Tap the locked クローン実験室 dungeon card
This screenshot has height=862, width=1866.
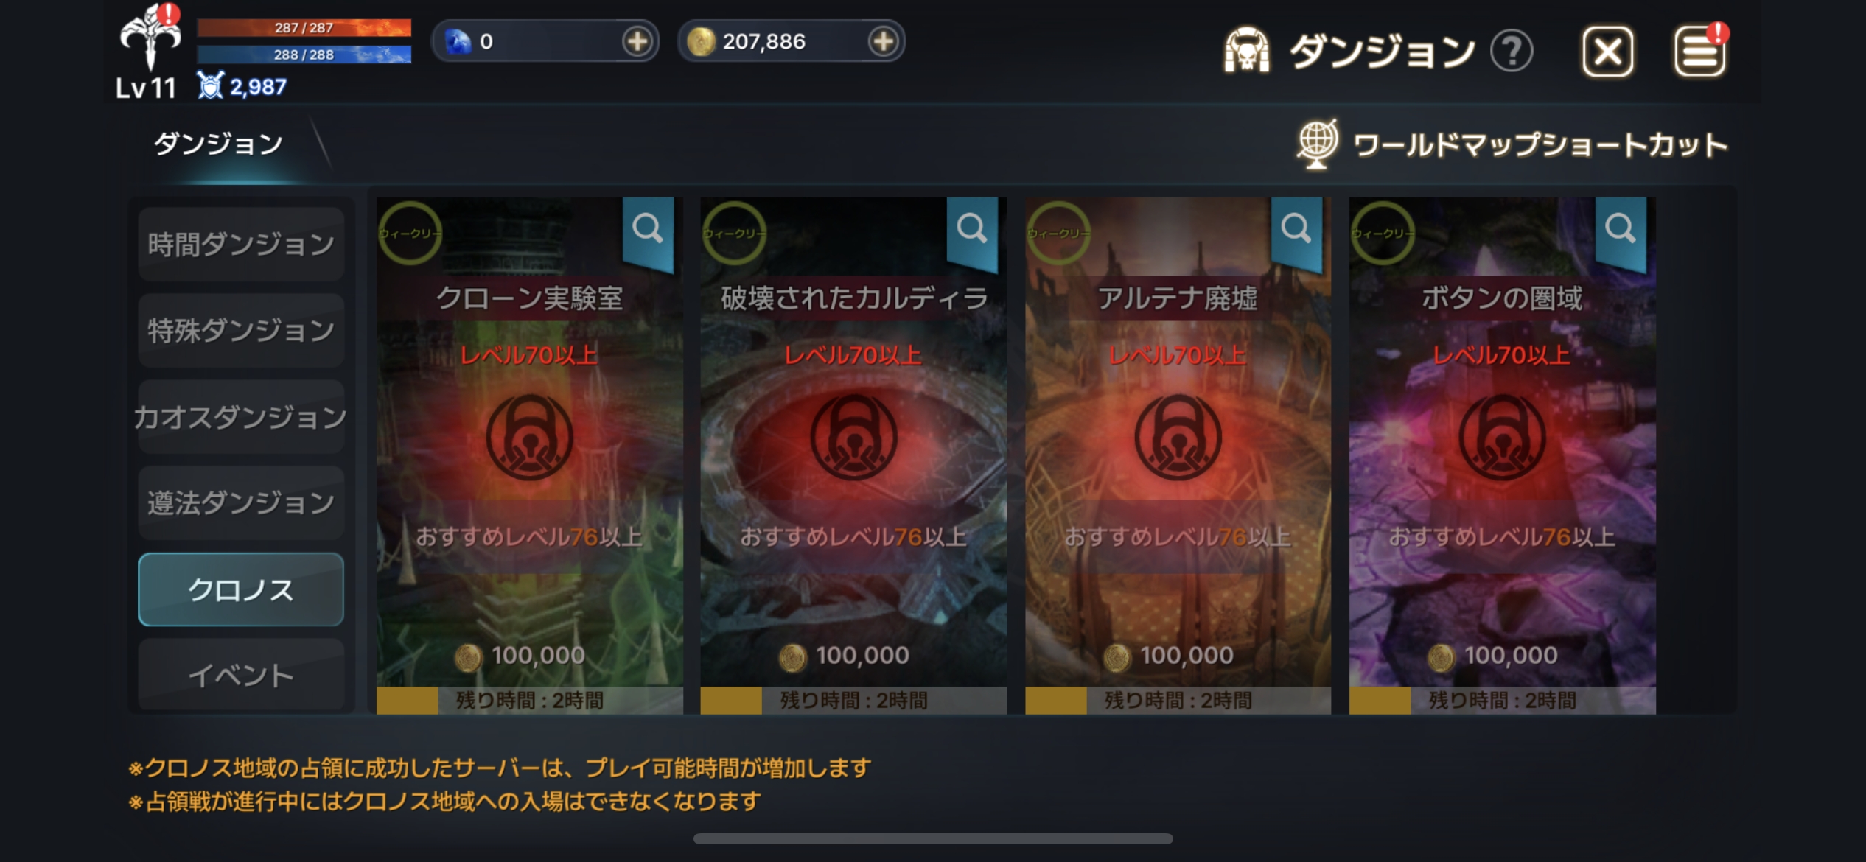529,455
